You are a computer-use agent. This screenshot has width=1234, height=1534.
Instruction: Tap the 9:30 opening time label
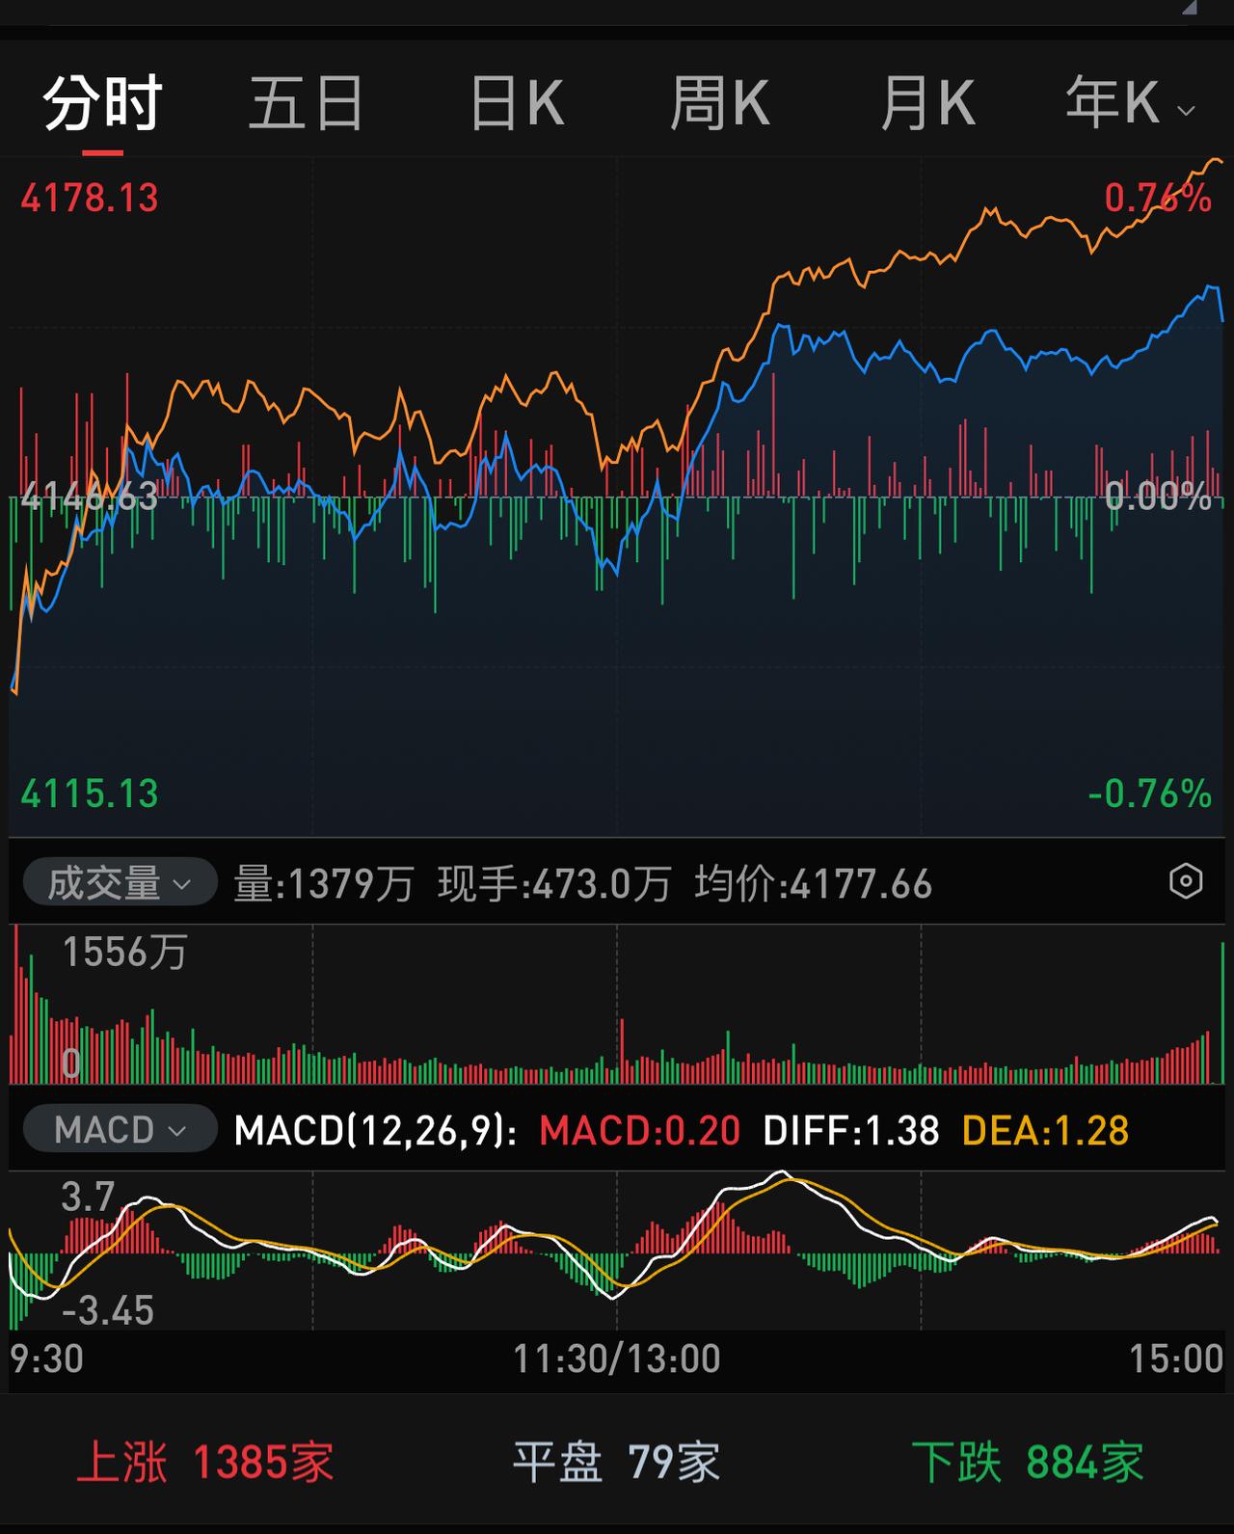click(47, 1359)
